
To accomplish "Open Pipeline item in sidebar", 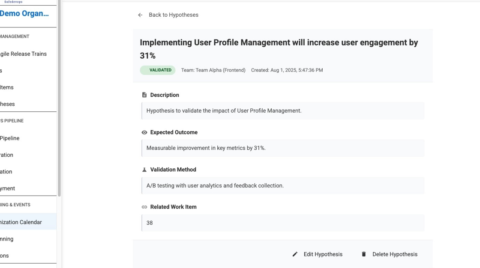I will pos(10,138).
